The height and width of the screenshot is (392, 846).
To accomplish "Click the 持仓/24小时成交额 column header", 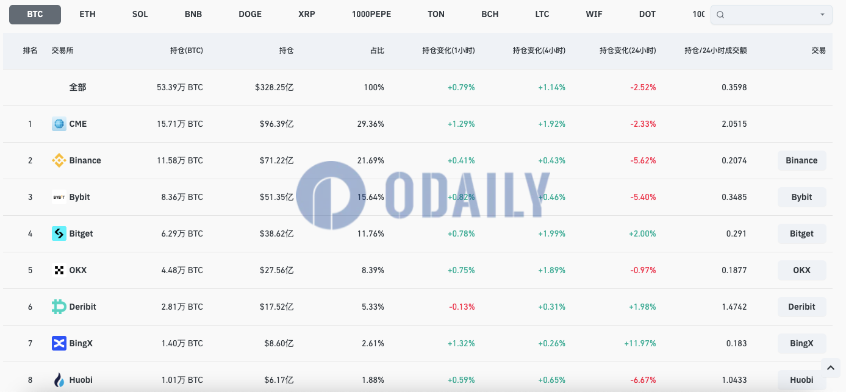I will (x=715, y=51).
